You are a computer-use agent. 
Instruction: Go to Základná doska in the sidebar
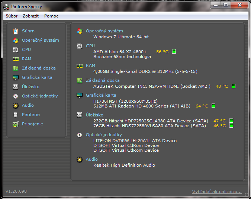[39, 68]
